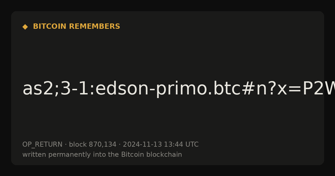
Task: Click the word BITCOIN in the orange header
Action: (50, 27)
